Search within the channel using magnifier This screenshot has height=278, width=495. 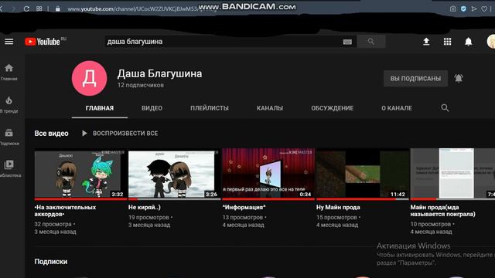pos(445,108)
